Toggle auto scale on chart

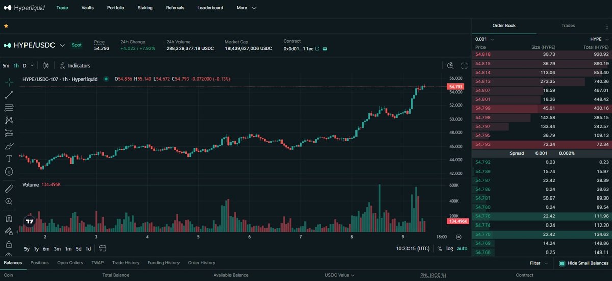point(462,248)
